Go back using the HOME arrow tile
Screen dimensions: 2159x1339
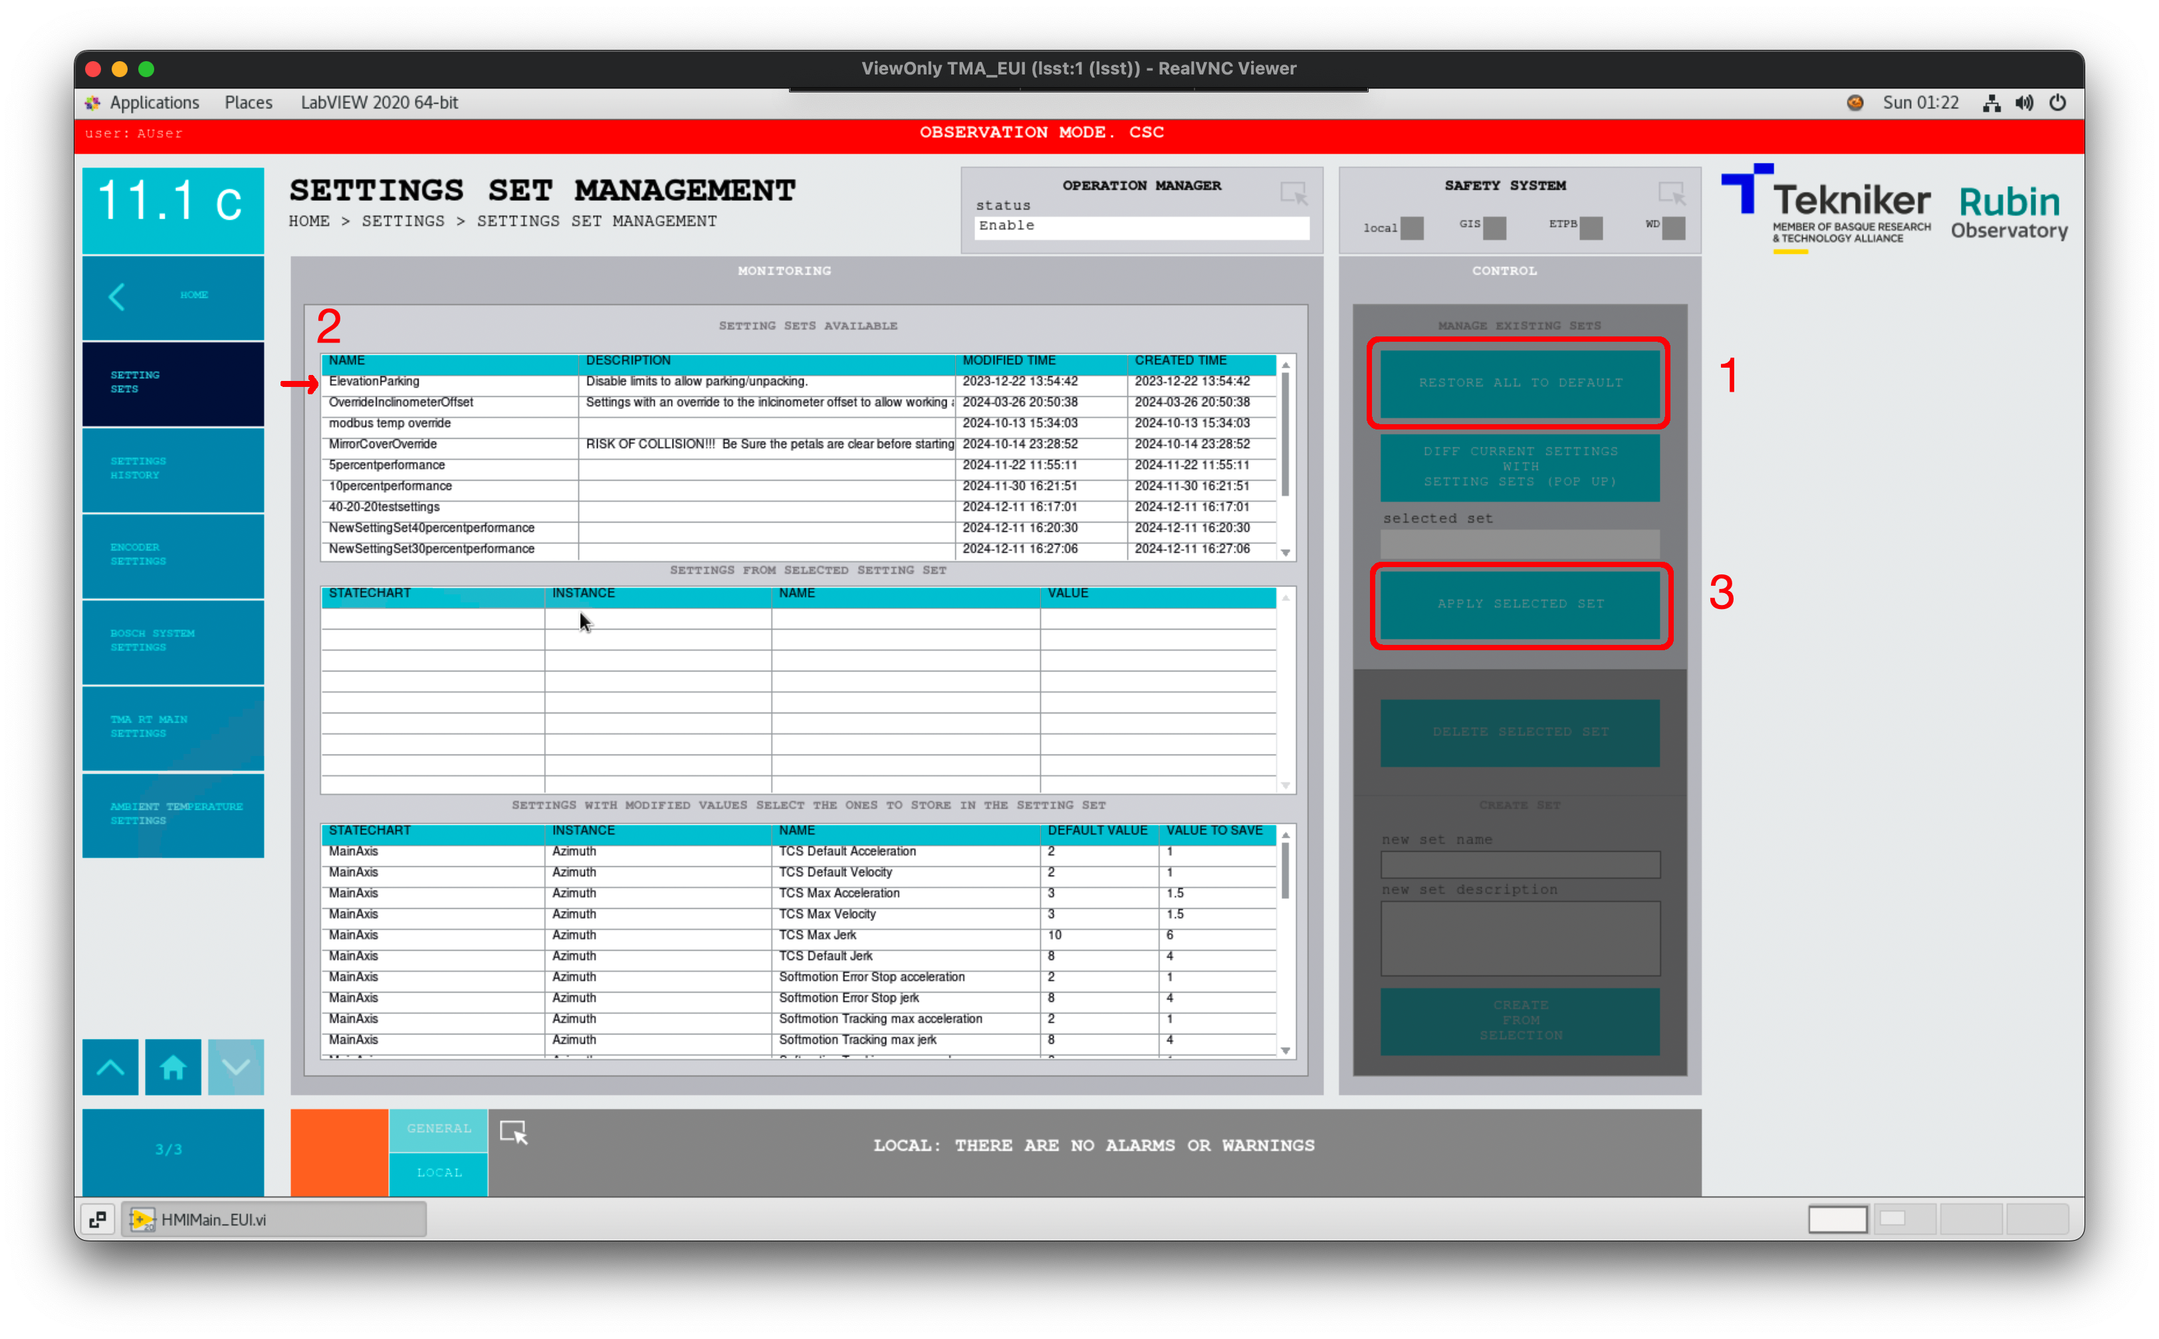pos(173,297)
